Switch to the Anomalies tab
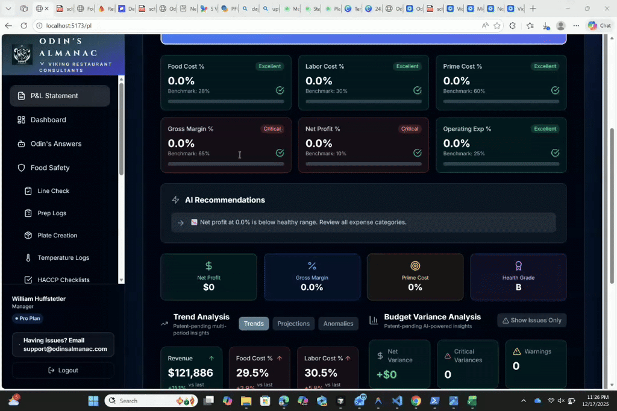 (339, 324)
